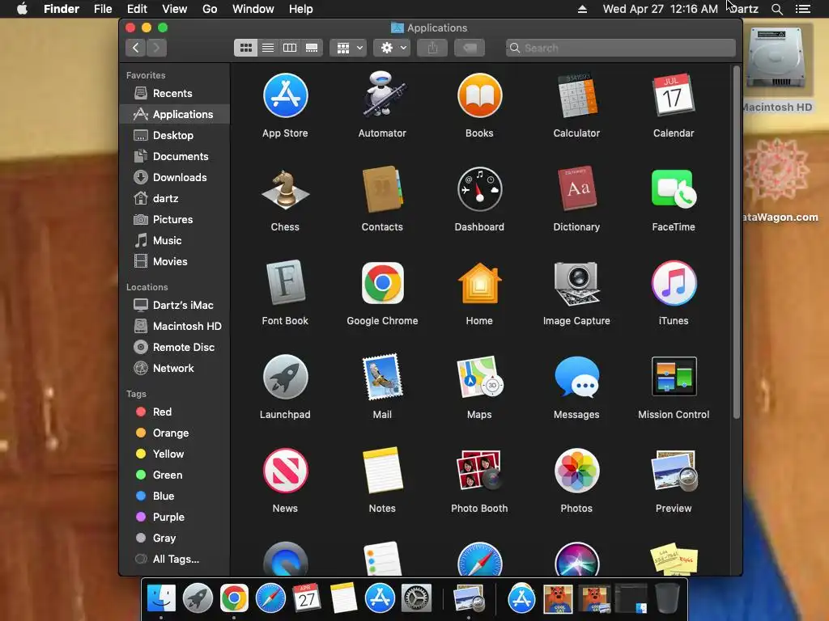
Task: Switch to gallery view
Action: pos(312,48)
